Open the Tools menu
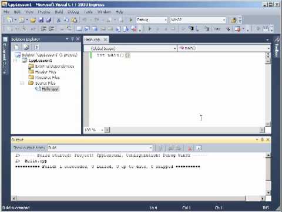 pyautogui.click(x=88, y=12)
